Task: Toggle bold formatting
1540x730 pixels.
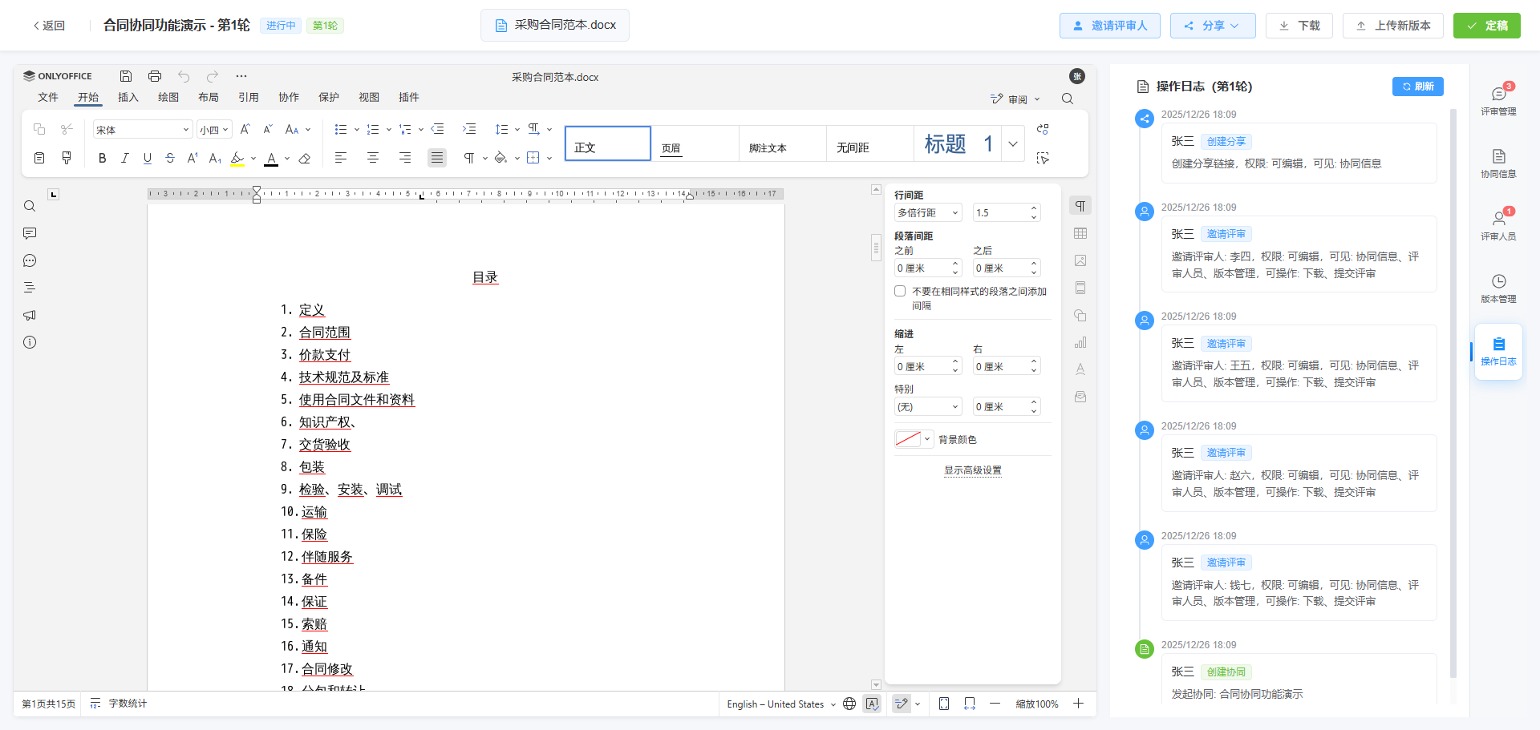Action: [x=102, y=158]
